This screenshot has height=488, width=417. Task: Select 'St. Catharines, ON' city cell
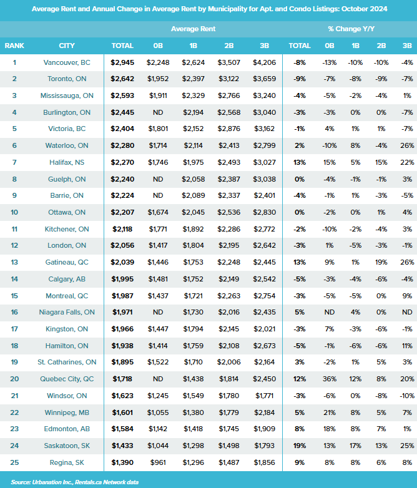tap(67, 362)
